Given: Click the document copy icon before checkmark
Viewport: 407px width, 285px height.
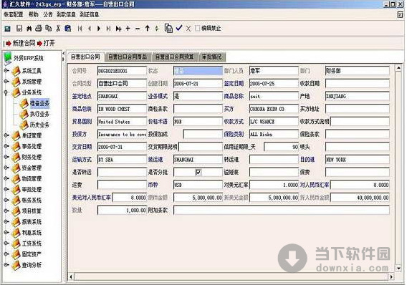Looking at the screenshot, I should tap(168, 28).
